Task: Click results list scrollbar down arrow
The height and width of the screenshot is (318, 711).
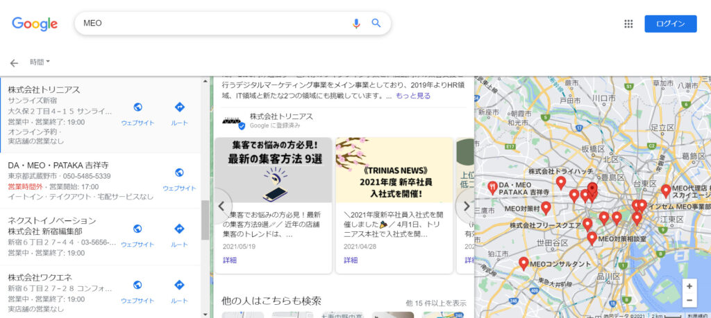Action: (x=205, y=314)
